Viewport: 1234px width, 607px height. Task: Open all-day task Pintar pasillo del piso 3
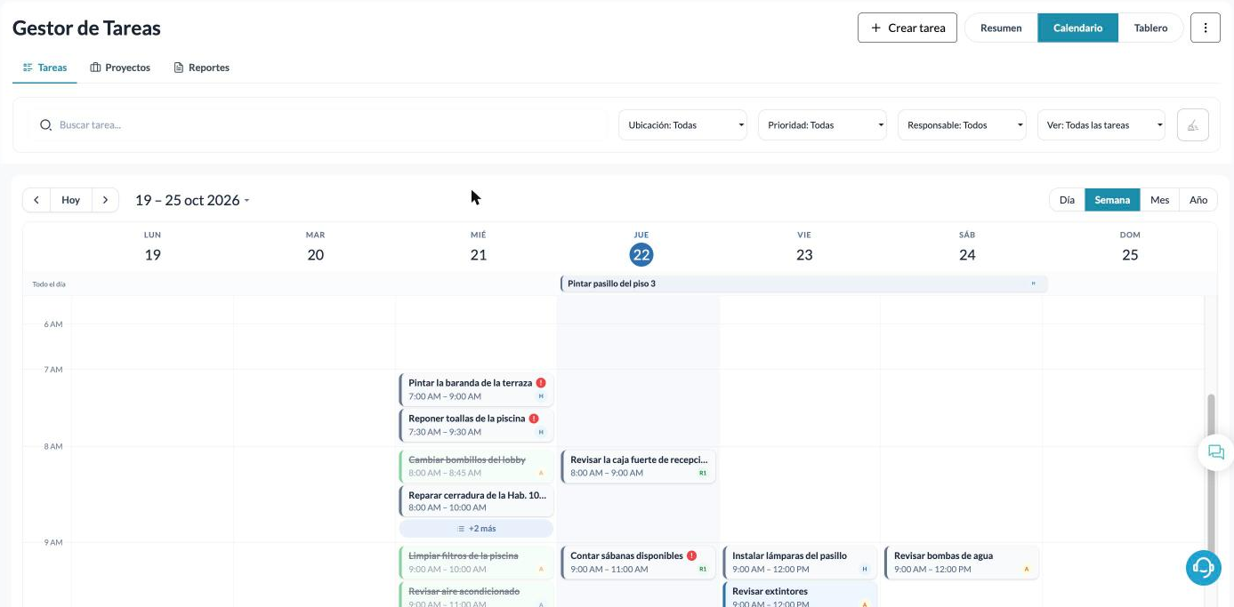coord(803,284)
